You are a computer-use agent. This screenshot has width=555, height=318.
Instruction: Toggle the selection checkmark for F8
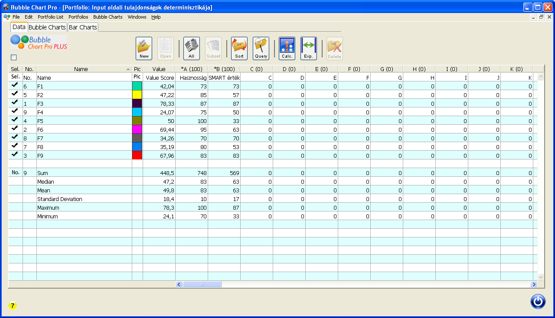pyautogui.click(x=15, y=146)
